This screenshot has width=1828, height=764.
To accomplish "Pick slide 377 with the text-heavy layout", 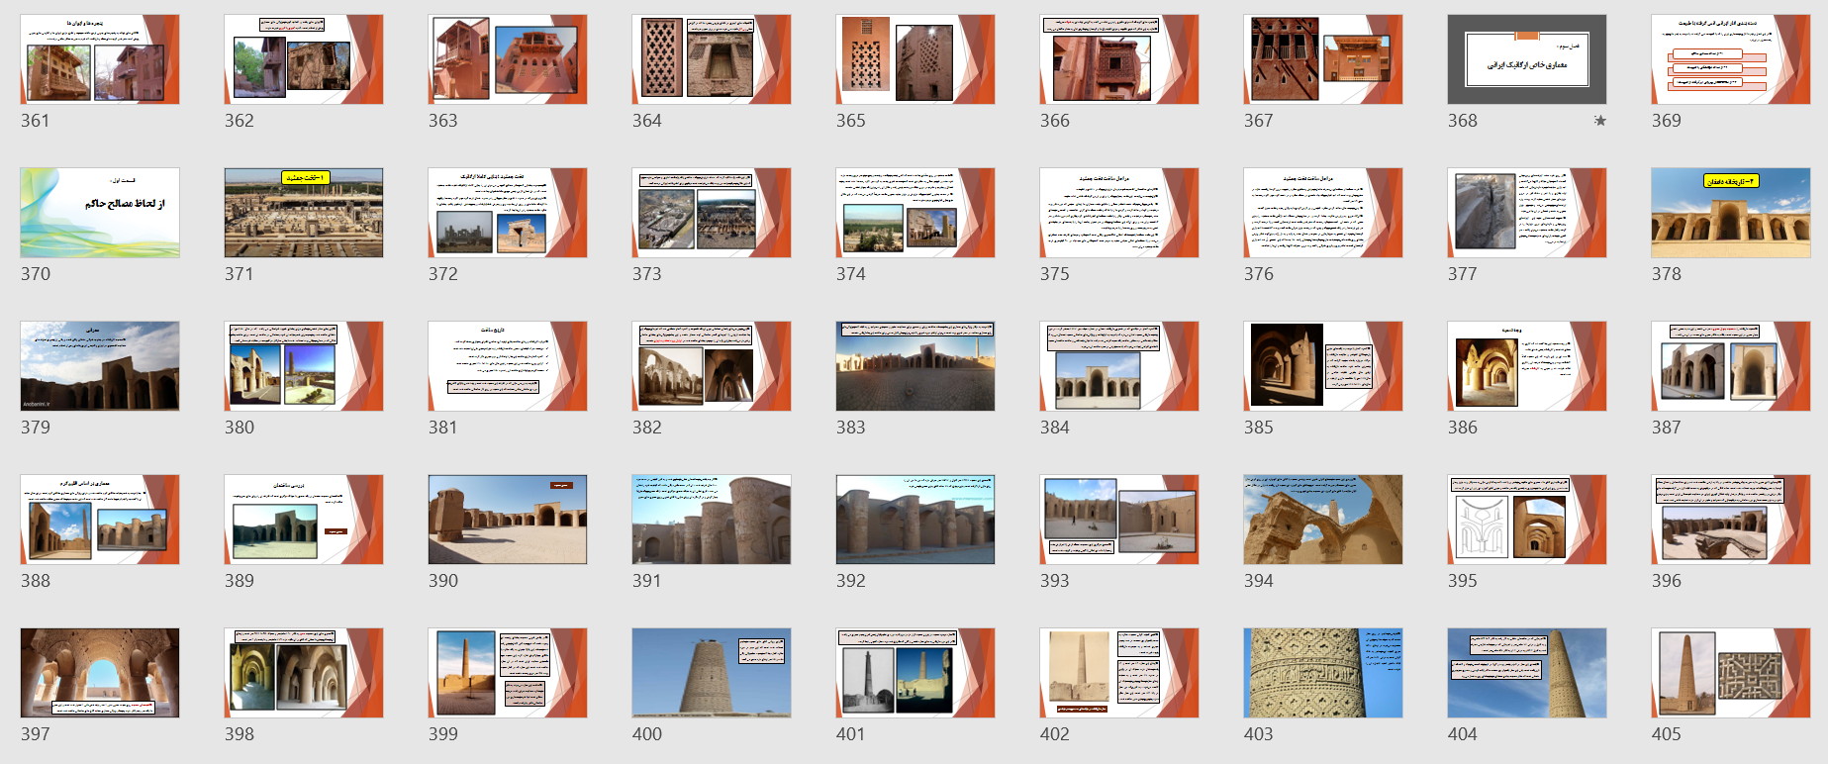I will pyautogui.click(x=1526, y=213).
